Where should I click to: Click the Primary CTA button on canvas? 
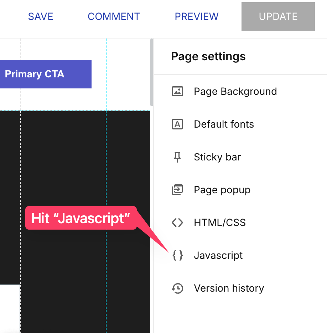[x=46, y=74]
